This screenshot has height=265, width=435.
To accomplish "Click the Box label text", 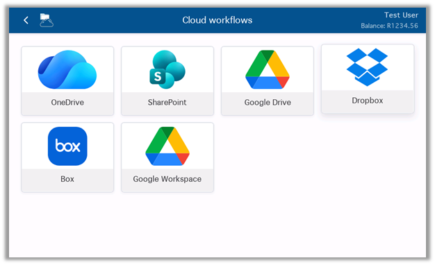I will coord(67,179).
